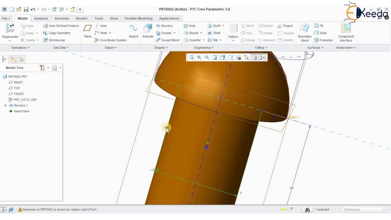Click the '1 selected' status text
The width and height of the screenshot is (391, 220).
tap(322, 210)
